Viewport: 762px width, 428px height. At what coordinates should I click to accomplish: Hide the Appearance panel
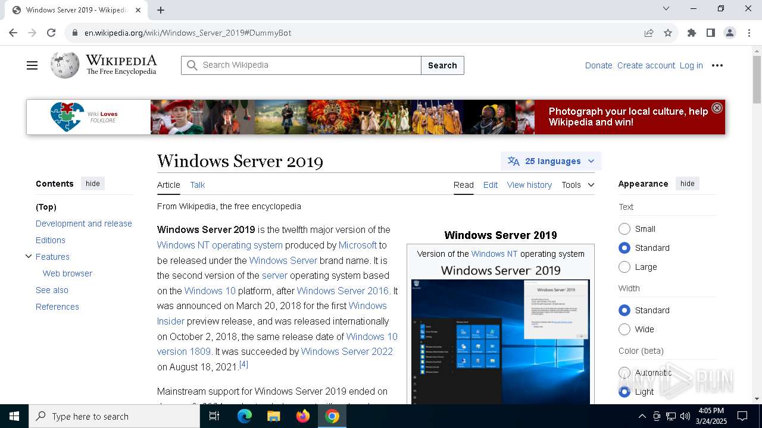[x=688, y=184]
